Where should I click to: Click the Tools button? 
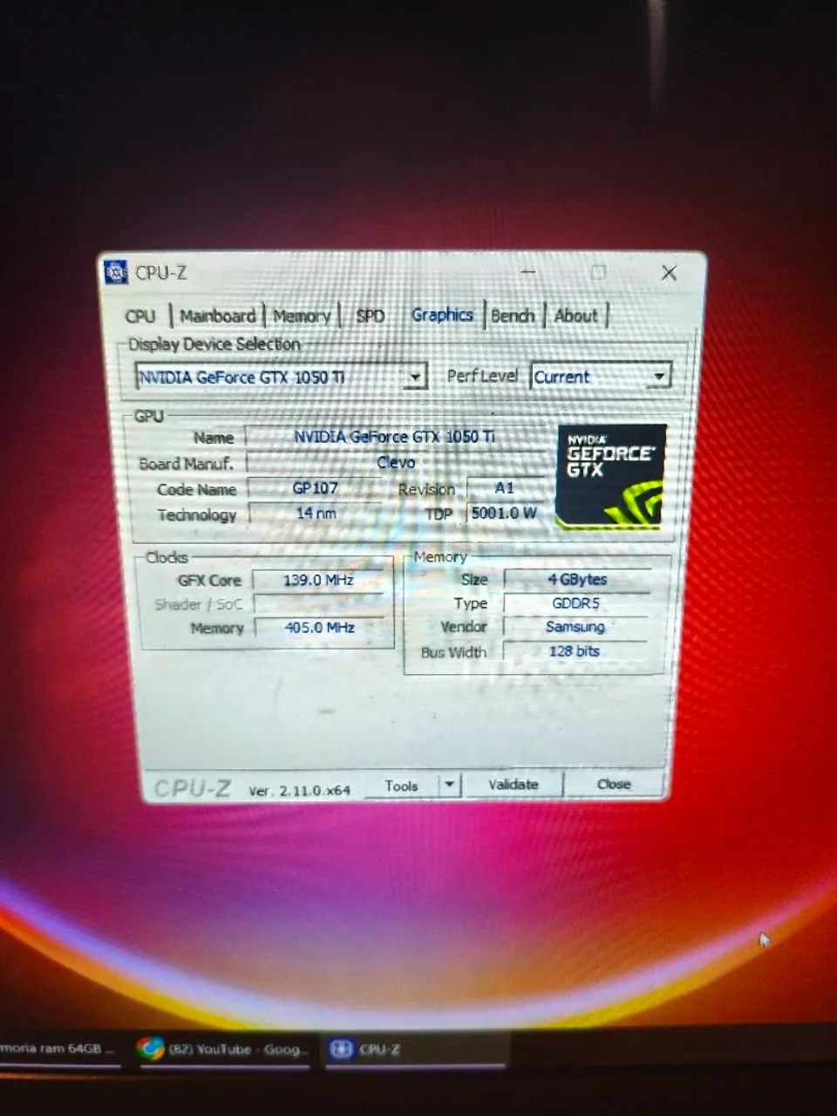coord(402,786)
